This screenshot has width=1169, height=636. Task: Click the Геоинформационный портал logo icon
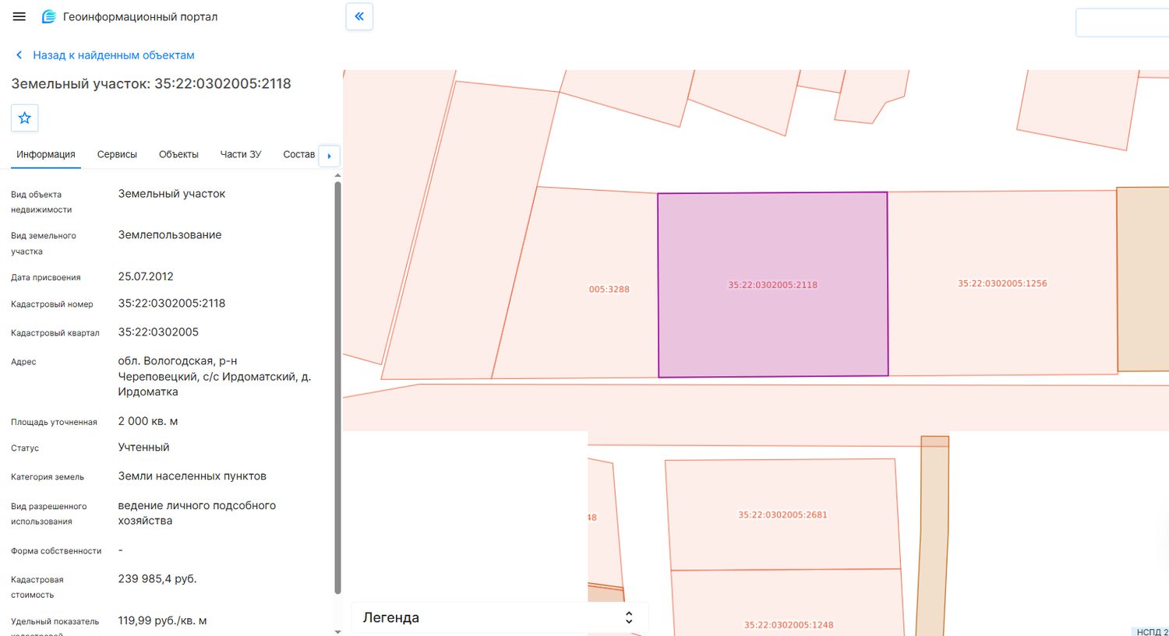[x=48, y=16]
